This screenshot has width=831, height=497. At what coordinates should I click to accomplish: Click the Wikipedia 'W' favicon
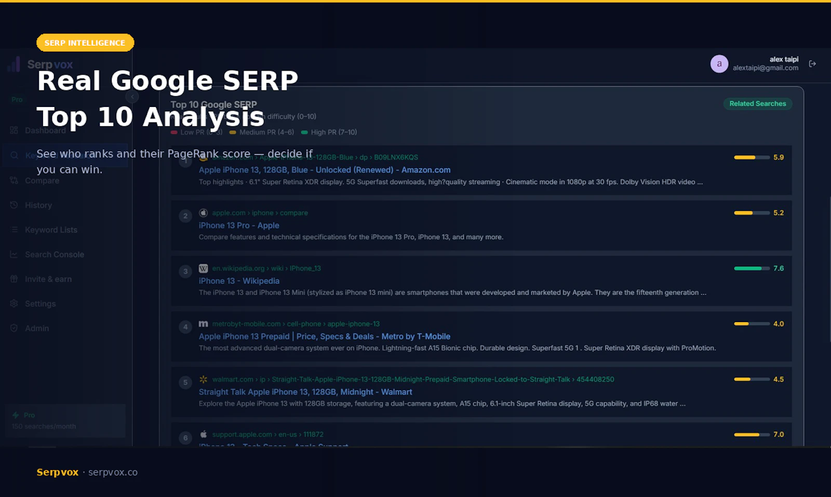coord(204,268)
